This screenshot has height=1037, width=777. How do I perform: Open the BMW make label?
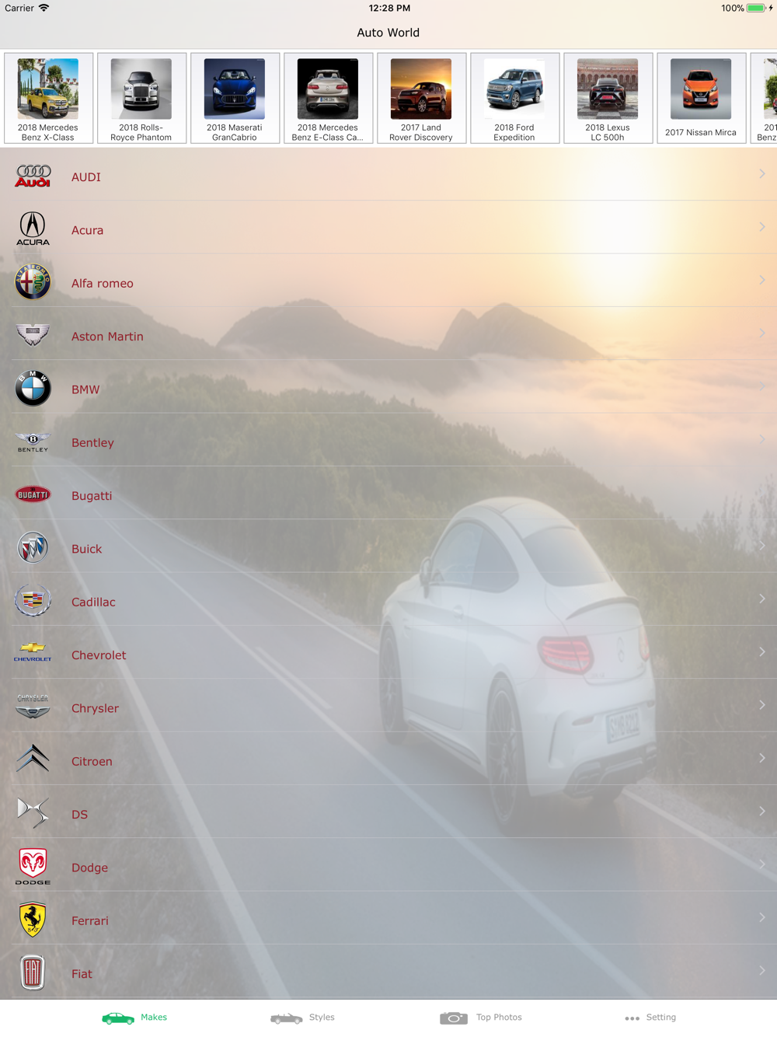pyautogui.click(x=85, y=389)
